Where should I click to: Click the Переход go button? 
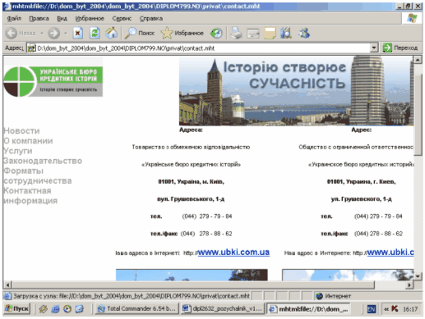(400, 48)
